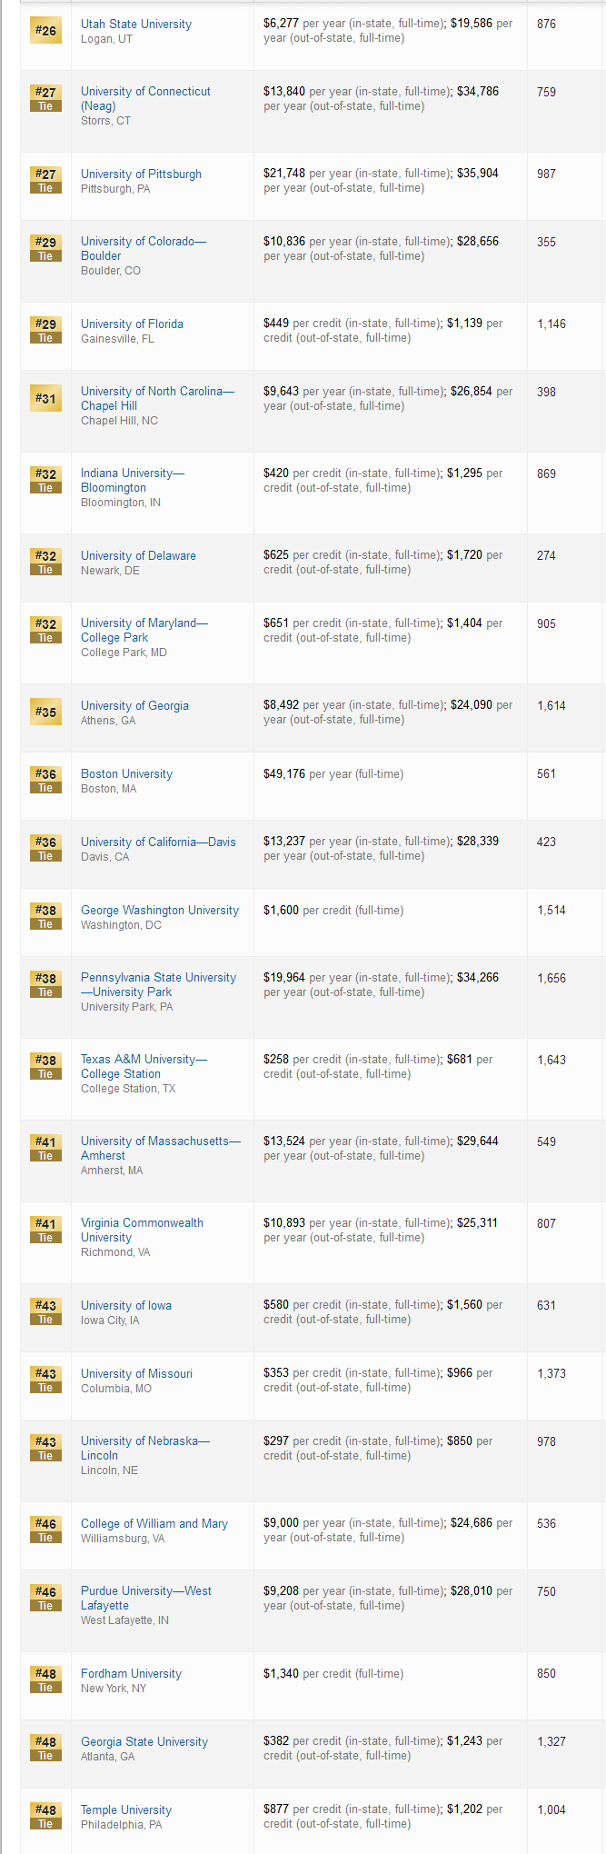Click Texas A&M University—College Station link
Image resolution: width=606 pixels, height=1854 pixels.
pos(144,1066)
